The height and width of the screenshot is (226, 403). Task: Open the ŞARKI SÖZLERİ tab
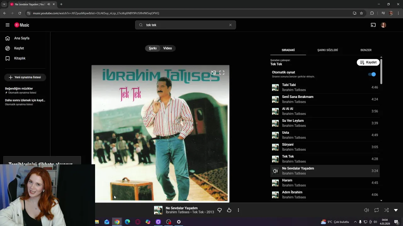coord(327,50)
